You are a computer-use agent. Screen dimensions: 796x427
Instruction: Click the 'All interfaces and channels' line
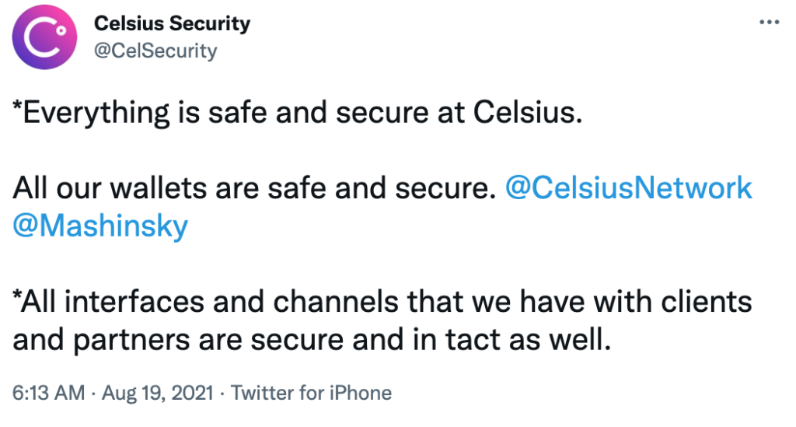click(382, 302)
